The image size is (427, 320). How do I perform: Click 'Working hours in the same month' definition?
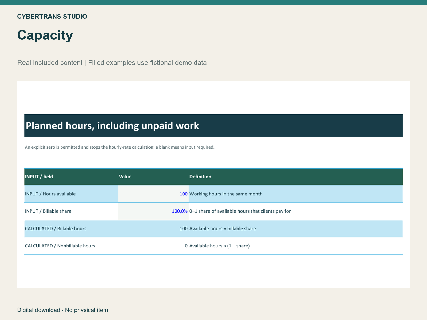(x=226, y=194)
